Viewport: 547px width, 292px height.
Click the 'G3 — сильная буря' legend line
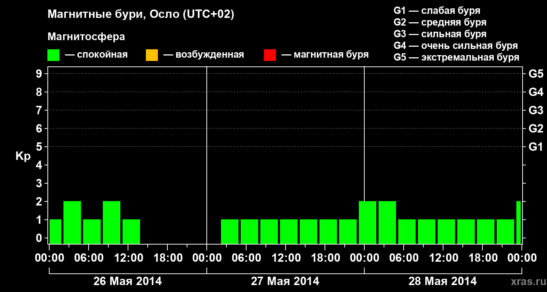(440, 34)
